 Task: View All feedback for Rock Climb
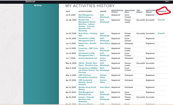point(161,34)
